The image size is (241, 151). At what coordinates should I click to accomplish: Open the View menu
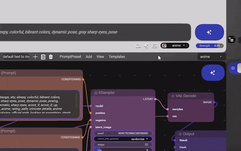tap(100, 57)
